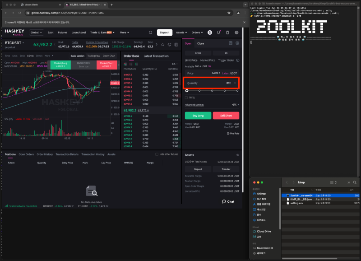The width and height of the screenshot is (361, 261).
Task: Open the order book 0.1 precision dropdown
Action: pos(175,64)
